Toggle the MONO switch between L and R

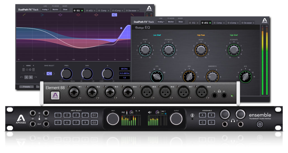click(29, 70)
